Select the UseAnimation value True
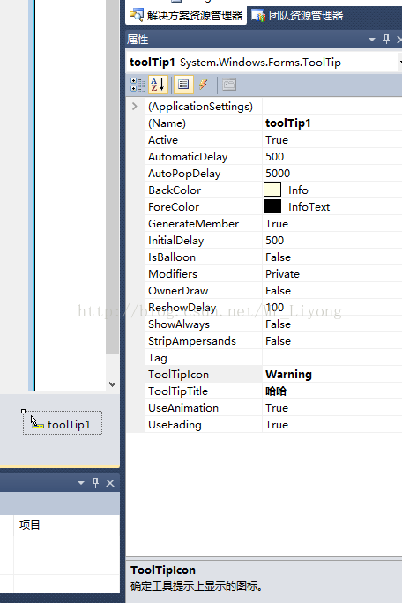Image resolution: width=402 pixels, height=603 pixels. [x=332, y=407]
